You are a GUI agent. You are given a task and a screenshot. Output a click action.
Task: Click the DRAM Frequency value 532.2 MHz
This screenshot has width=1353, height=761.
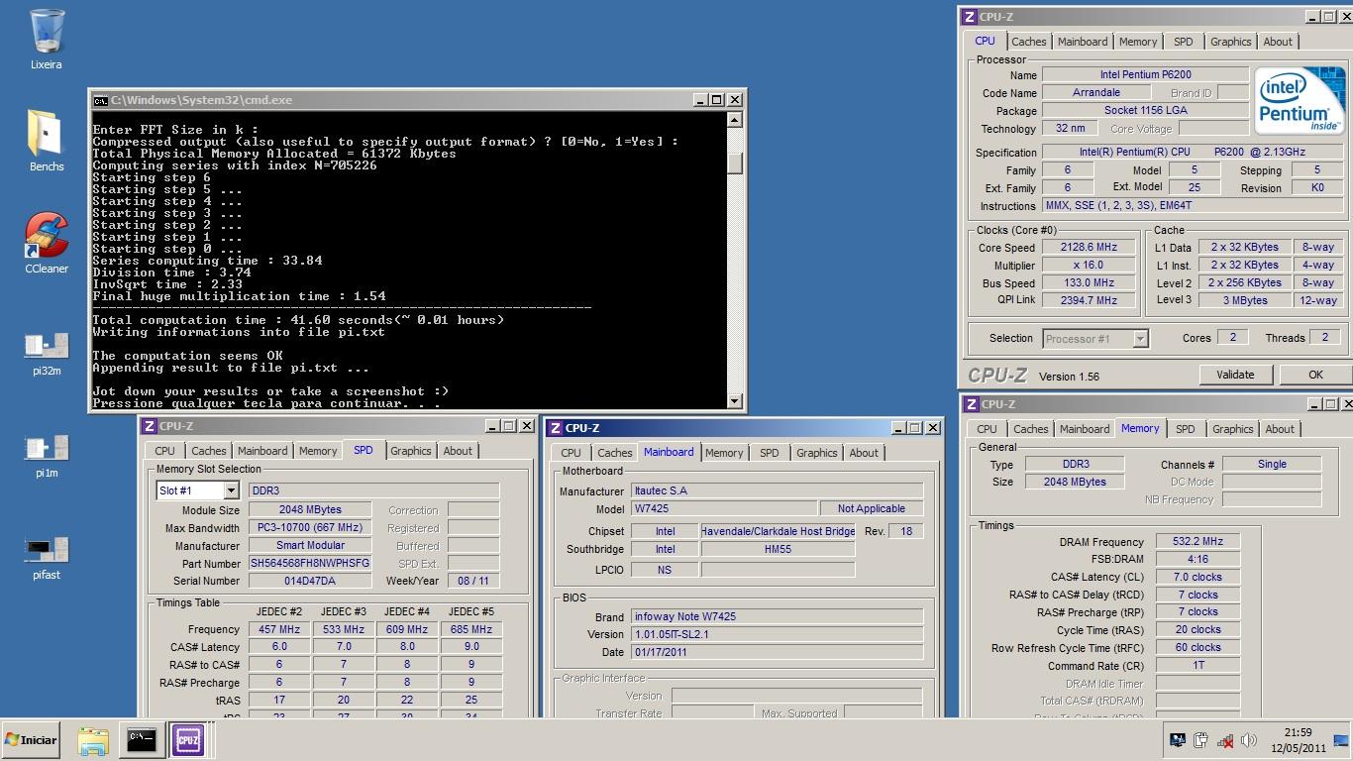[x=1197, y=542]
